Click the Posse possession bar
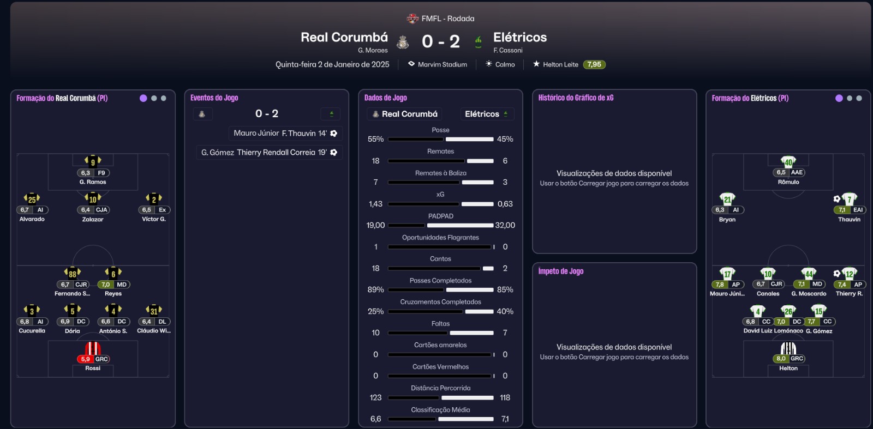Image resolution: width=873 pixels, height=429 pixels. 440,139
